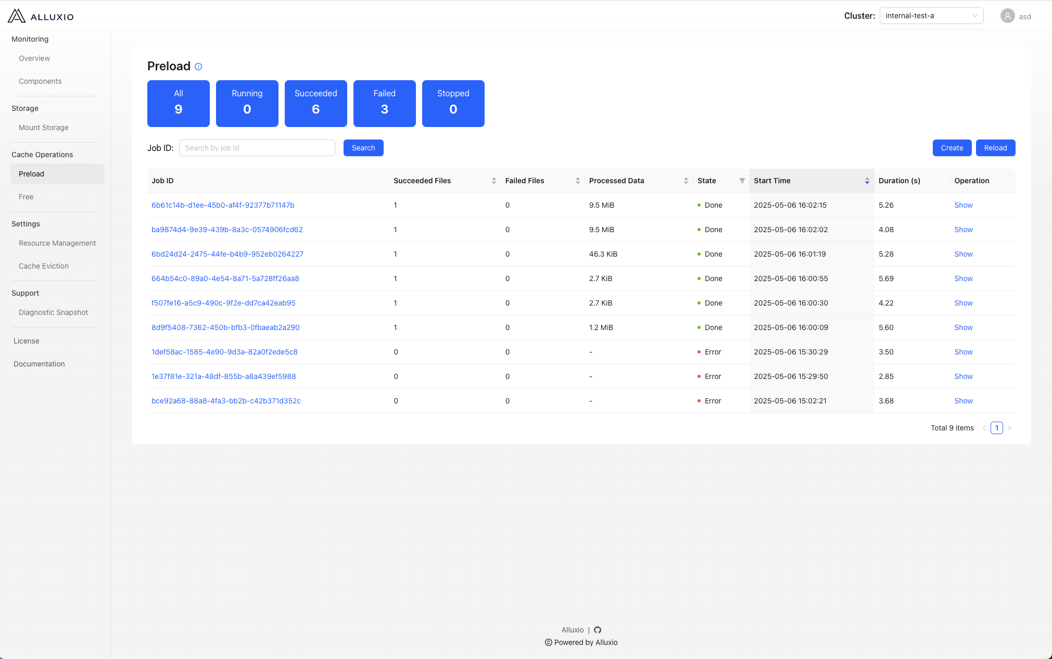Open the State column filter icon
This screenshot has width=1052, height=659.
[x=742, y=181]
